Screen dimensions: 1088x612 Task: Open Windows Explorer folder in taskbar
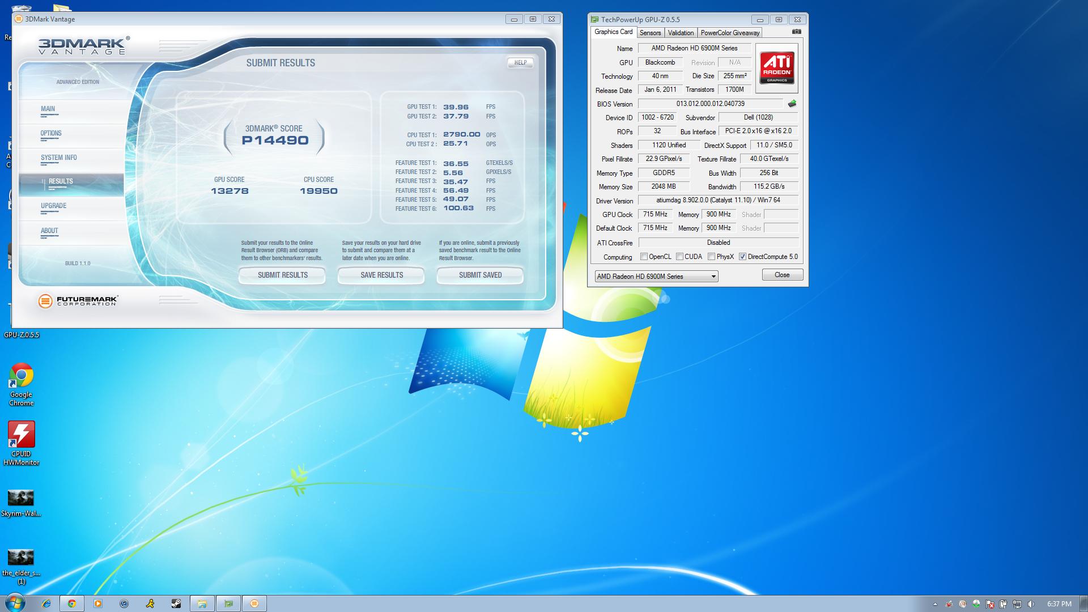point(202,603)
